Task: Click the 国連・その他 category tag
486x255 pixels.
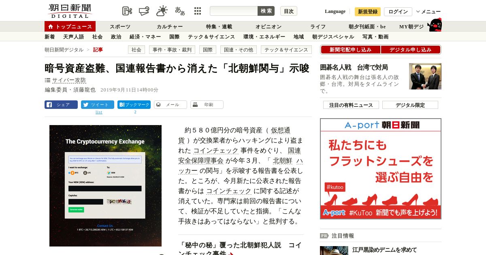Action: (239, 49)
